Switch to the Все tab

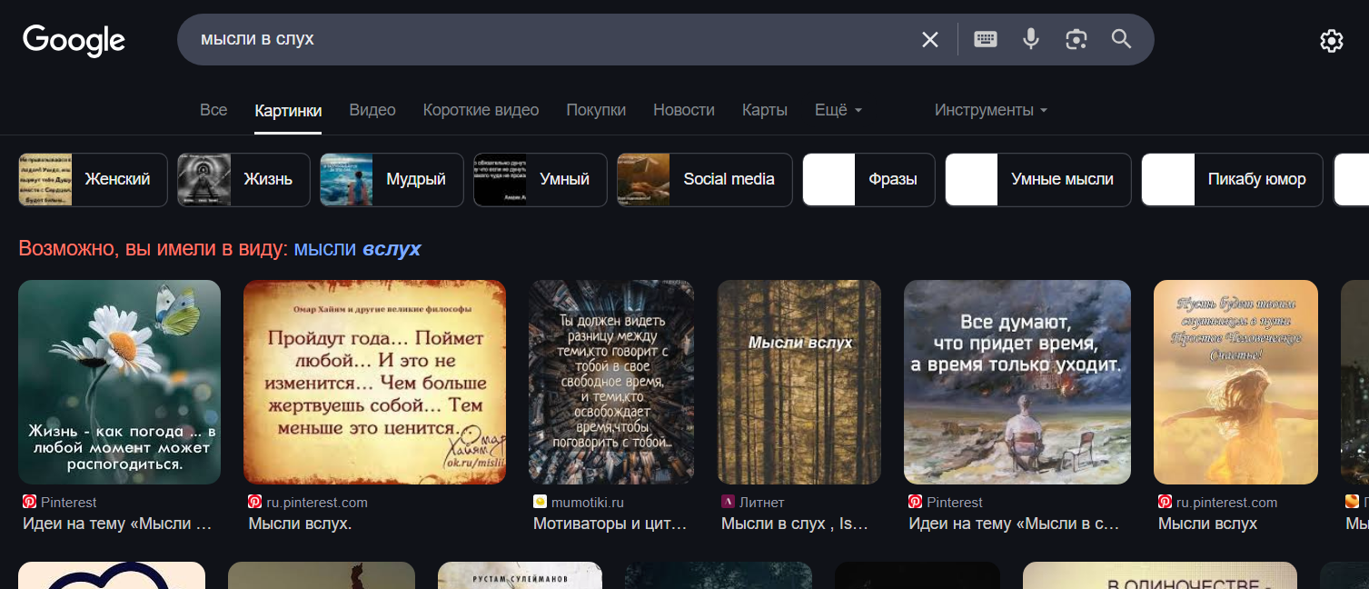213,110
